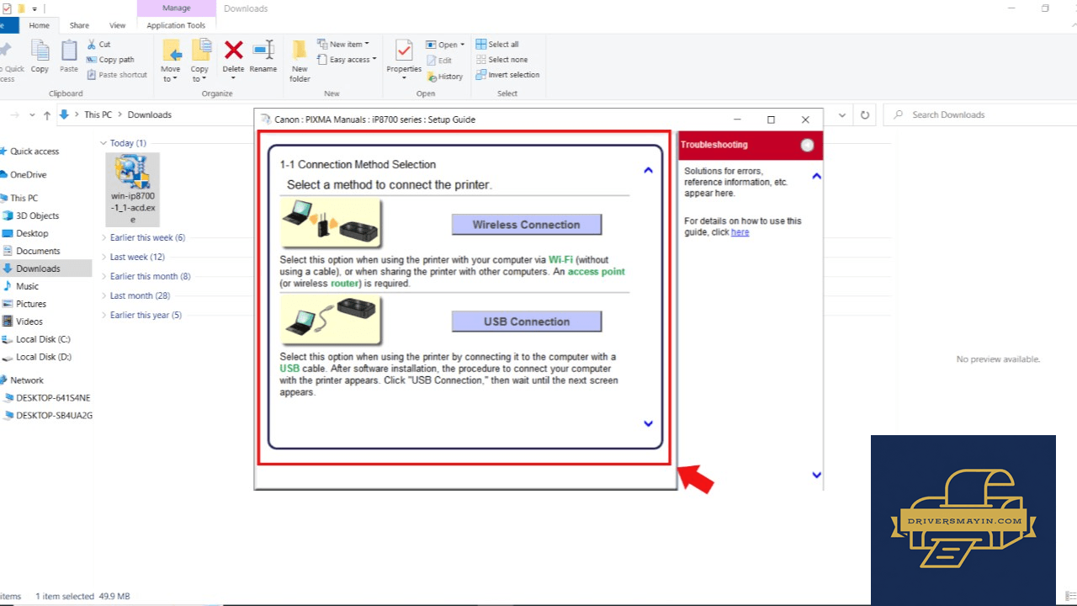Viewport: 1077px width, 606px height.
Task: Click Paste shortcut in the ribbon
Action: (117, 75)
